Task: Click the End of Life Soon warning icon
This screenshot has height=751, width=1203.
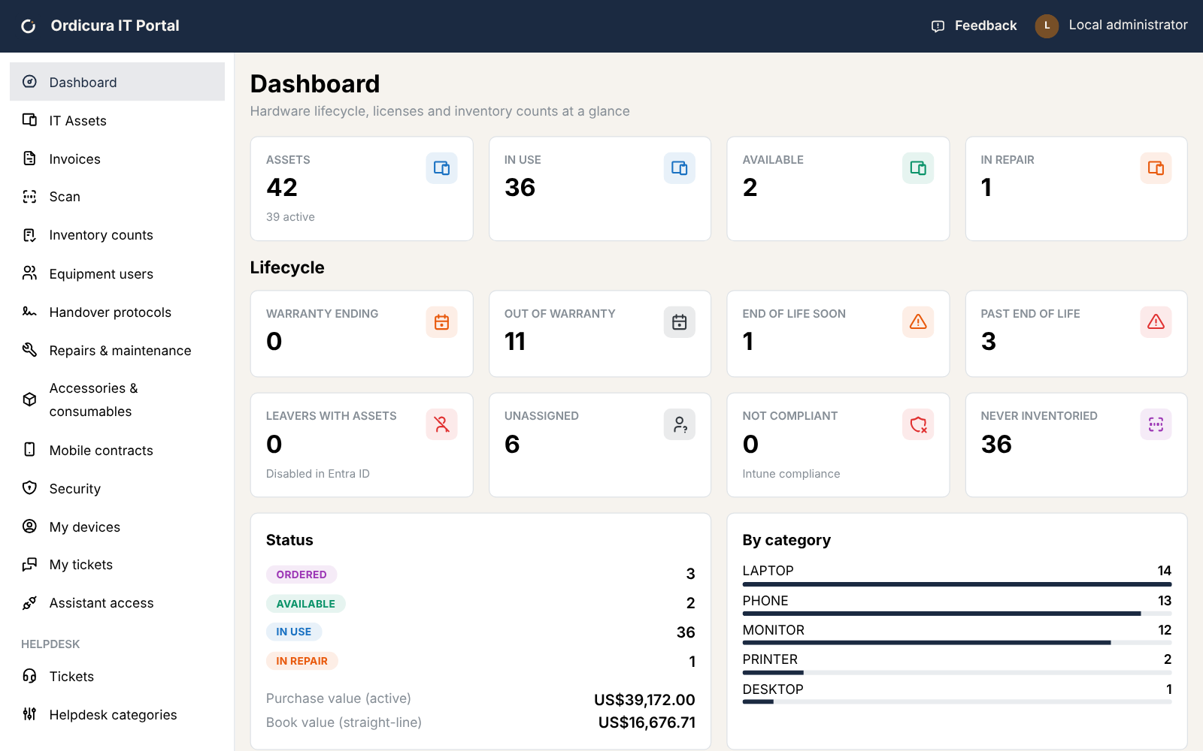Action: point(918,322)
